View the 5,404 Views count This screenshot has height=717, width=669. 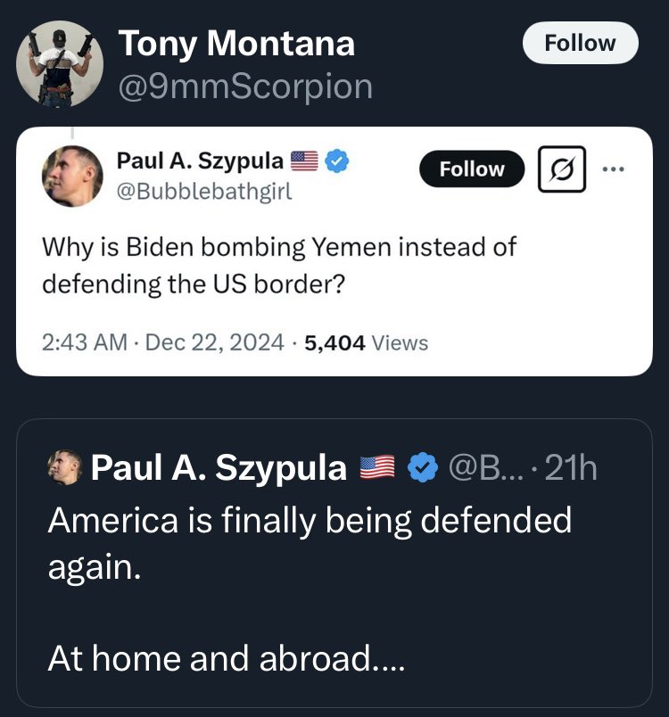coord(367,342)
